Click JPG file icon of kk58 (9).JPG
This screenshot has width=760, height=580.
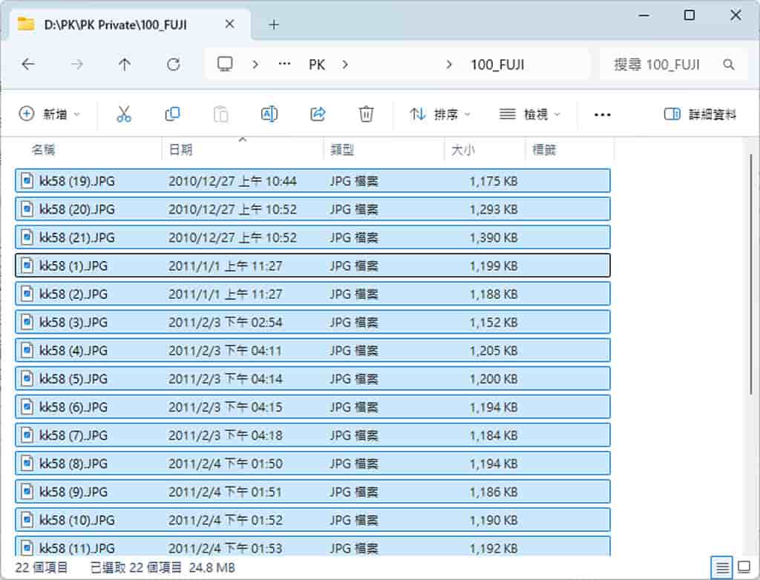pos(27,491)
